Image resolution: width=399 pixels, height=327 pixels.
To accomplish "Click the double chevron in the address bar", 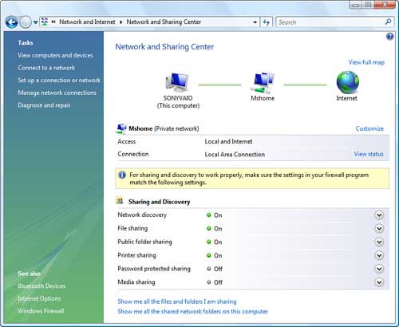I will [53, 22].
